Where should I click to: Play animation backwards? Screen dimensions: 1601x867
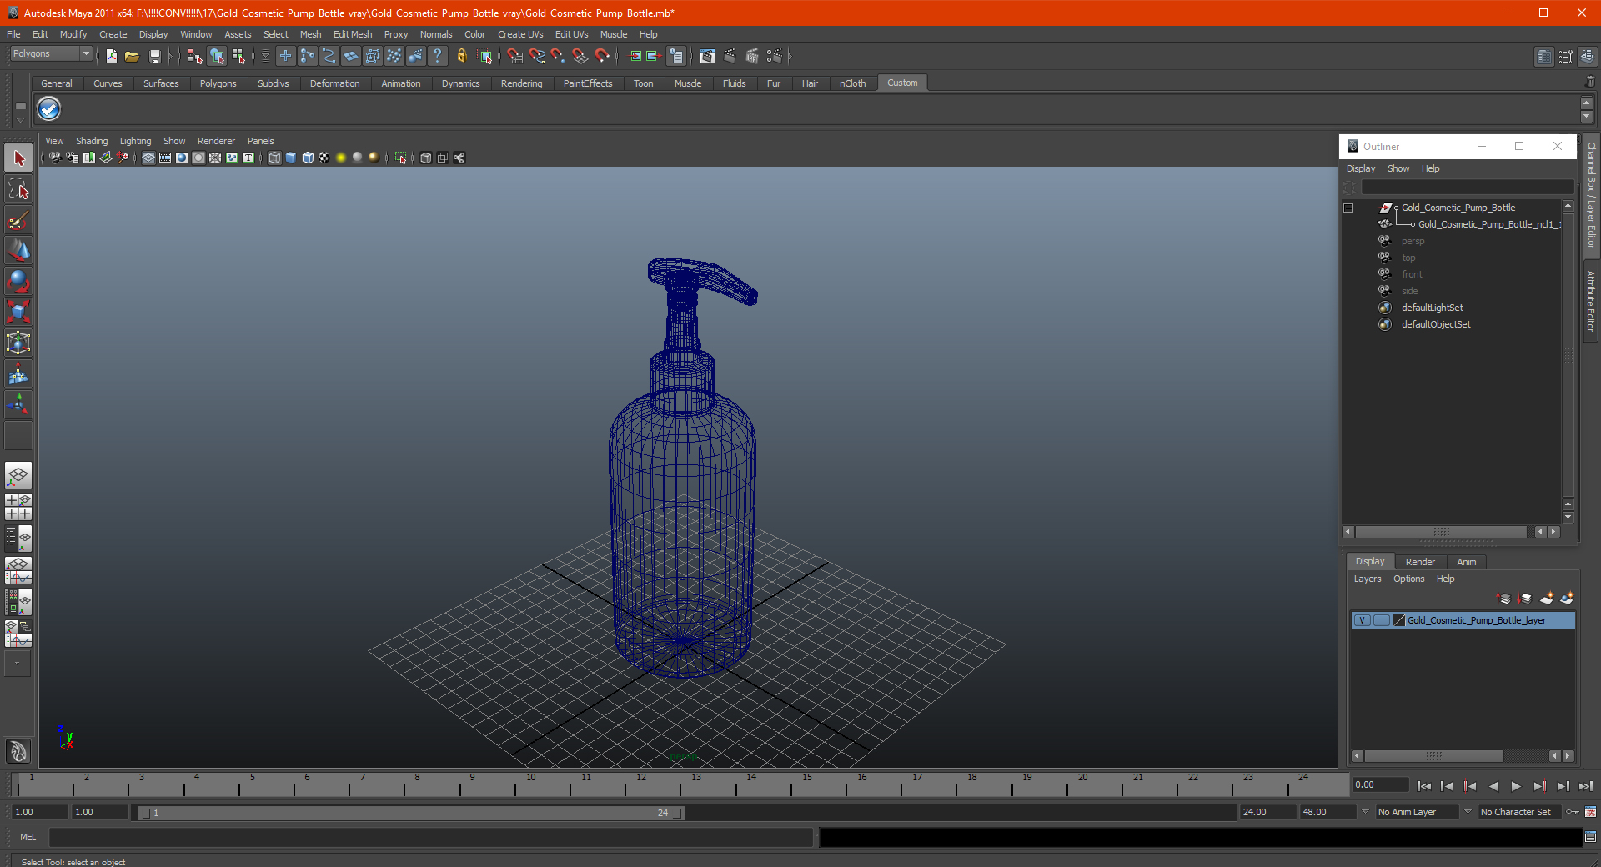(1493, 785)
